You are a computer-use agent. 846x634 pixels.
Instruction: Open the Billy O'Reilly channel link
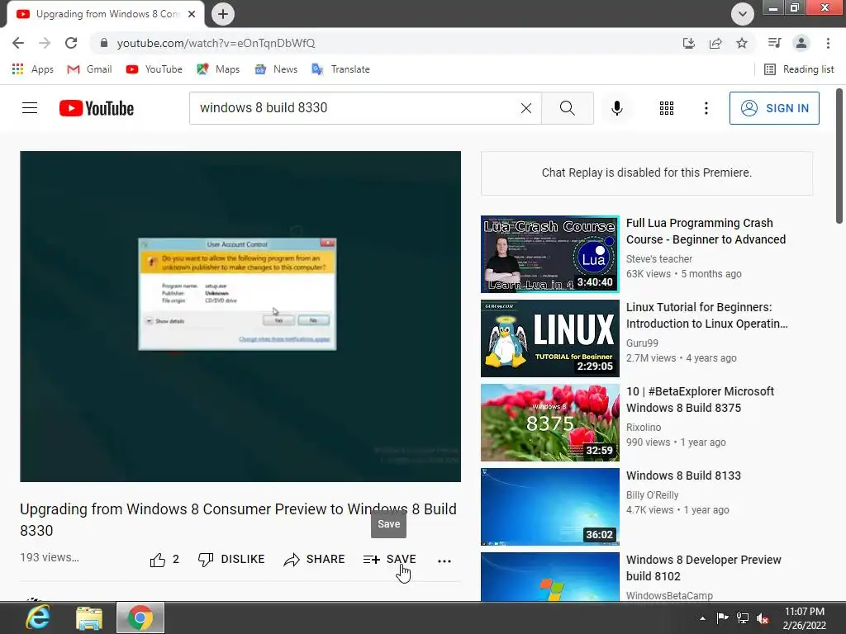pyautogui.click(x=652, y=495)
